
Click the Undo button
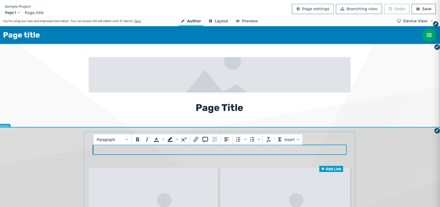[x=396, y=9]
